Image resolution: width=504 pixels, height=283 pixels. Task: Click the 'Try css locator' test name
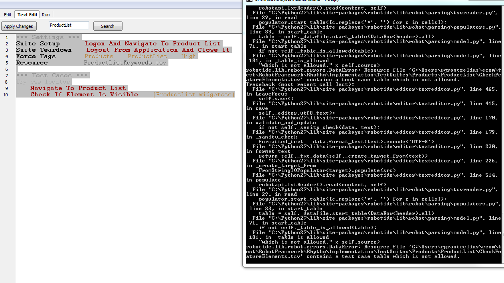tap(43, 82)
